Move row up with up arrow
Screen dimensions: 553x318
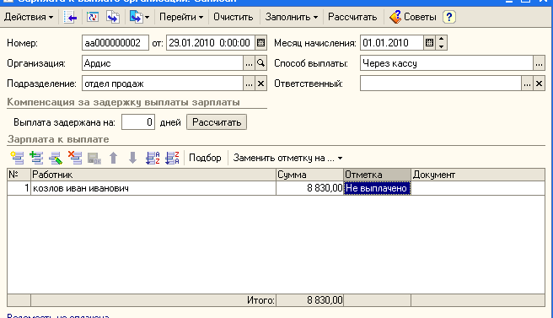113,158
